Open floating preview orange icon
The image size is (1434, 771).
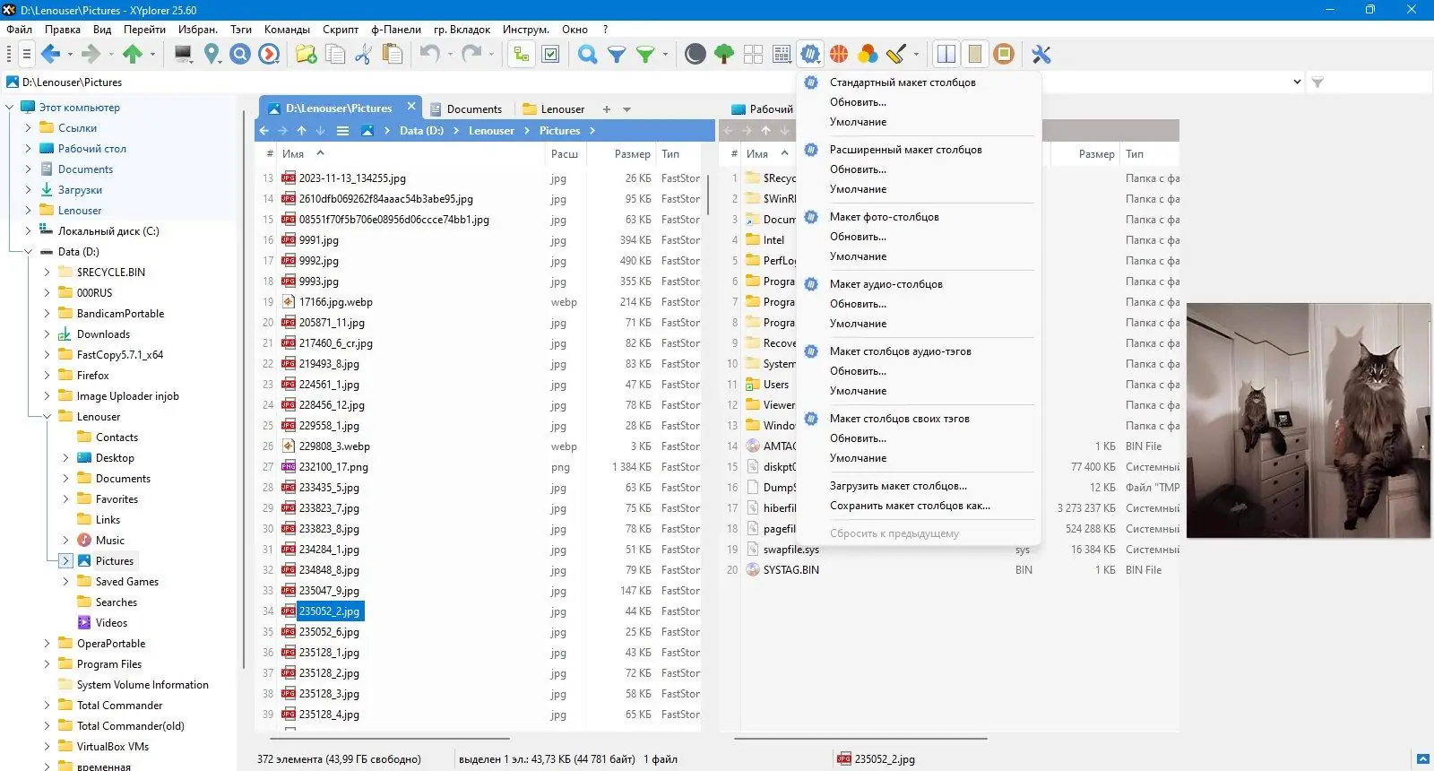pyautogui.click(x=1004, y=55)
